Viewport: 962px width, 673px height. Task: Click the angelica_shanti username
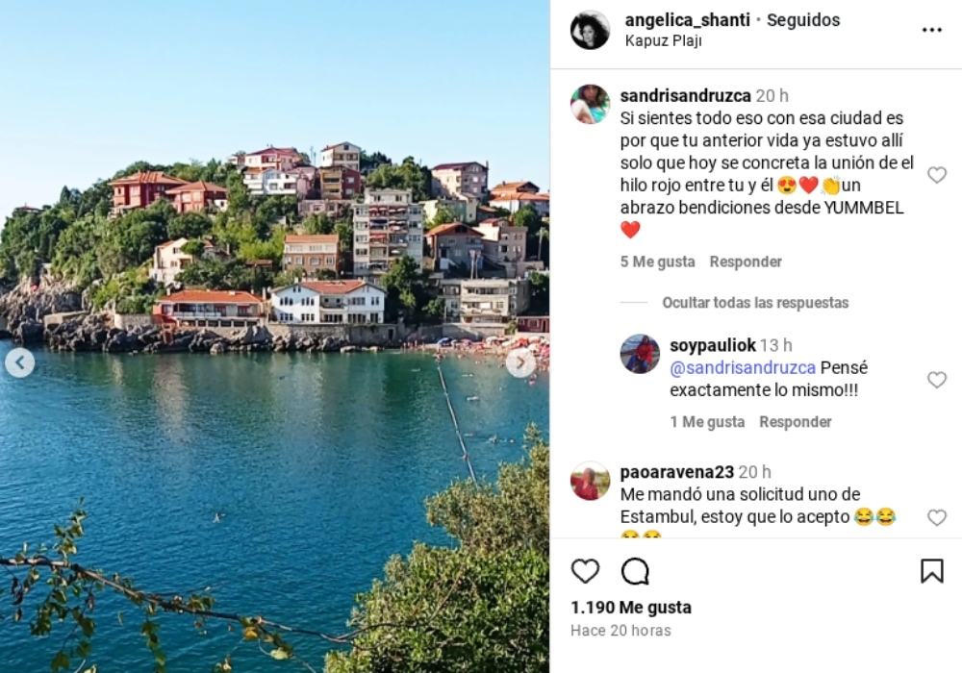687,20
